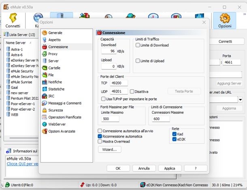
Task: Open Messaggi e Commenti settings
Action: [65, 103]
